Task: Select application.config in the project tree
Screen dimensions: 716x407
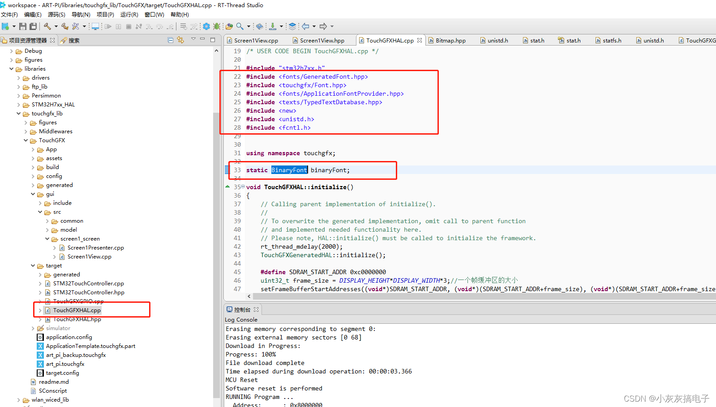Action: pyautogui.click(x=69, y=337)
